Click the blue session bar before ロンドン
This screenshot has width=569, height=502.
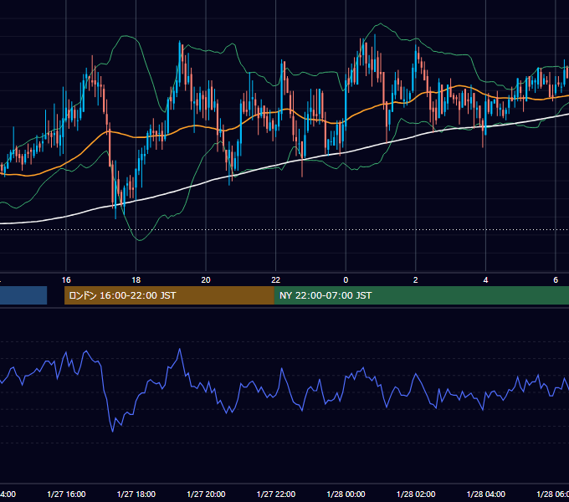click(x=23, y=295)
